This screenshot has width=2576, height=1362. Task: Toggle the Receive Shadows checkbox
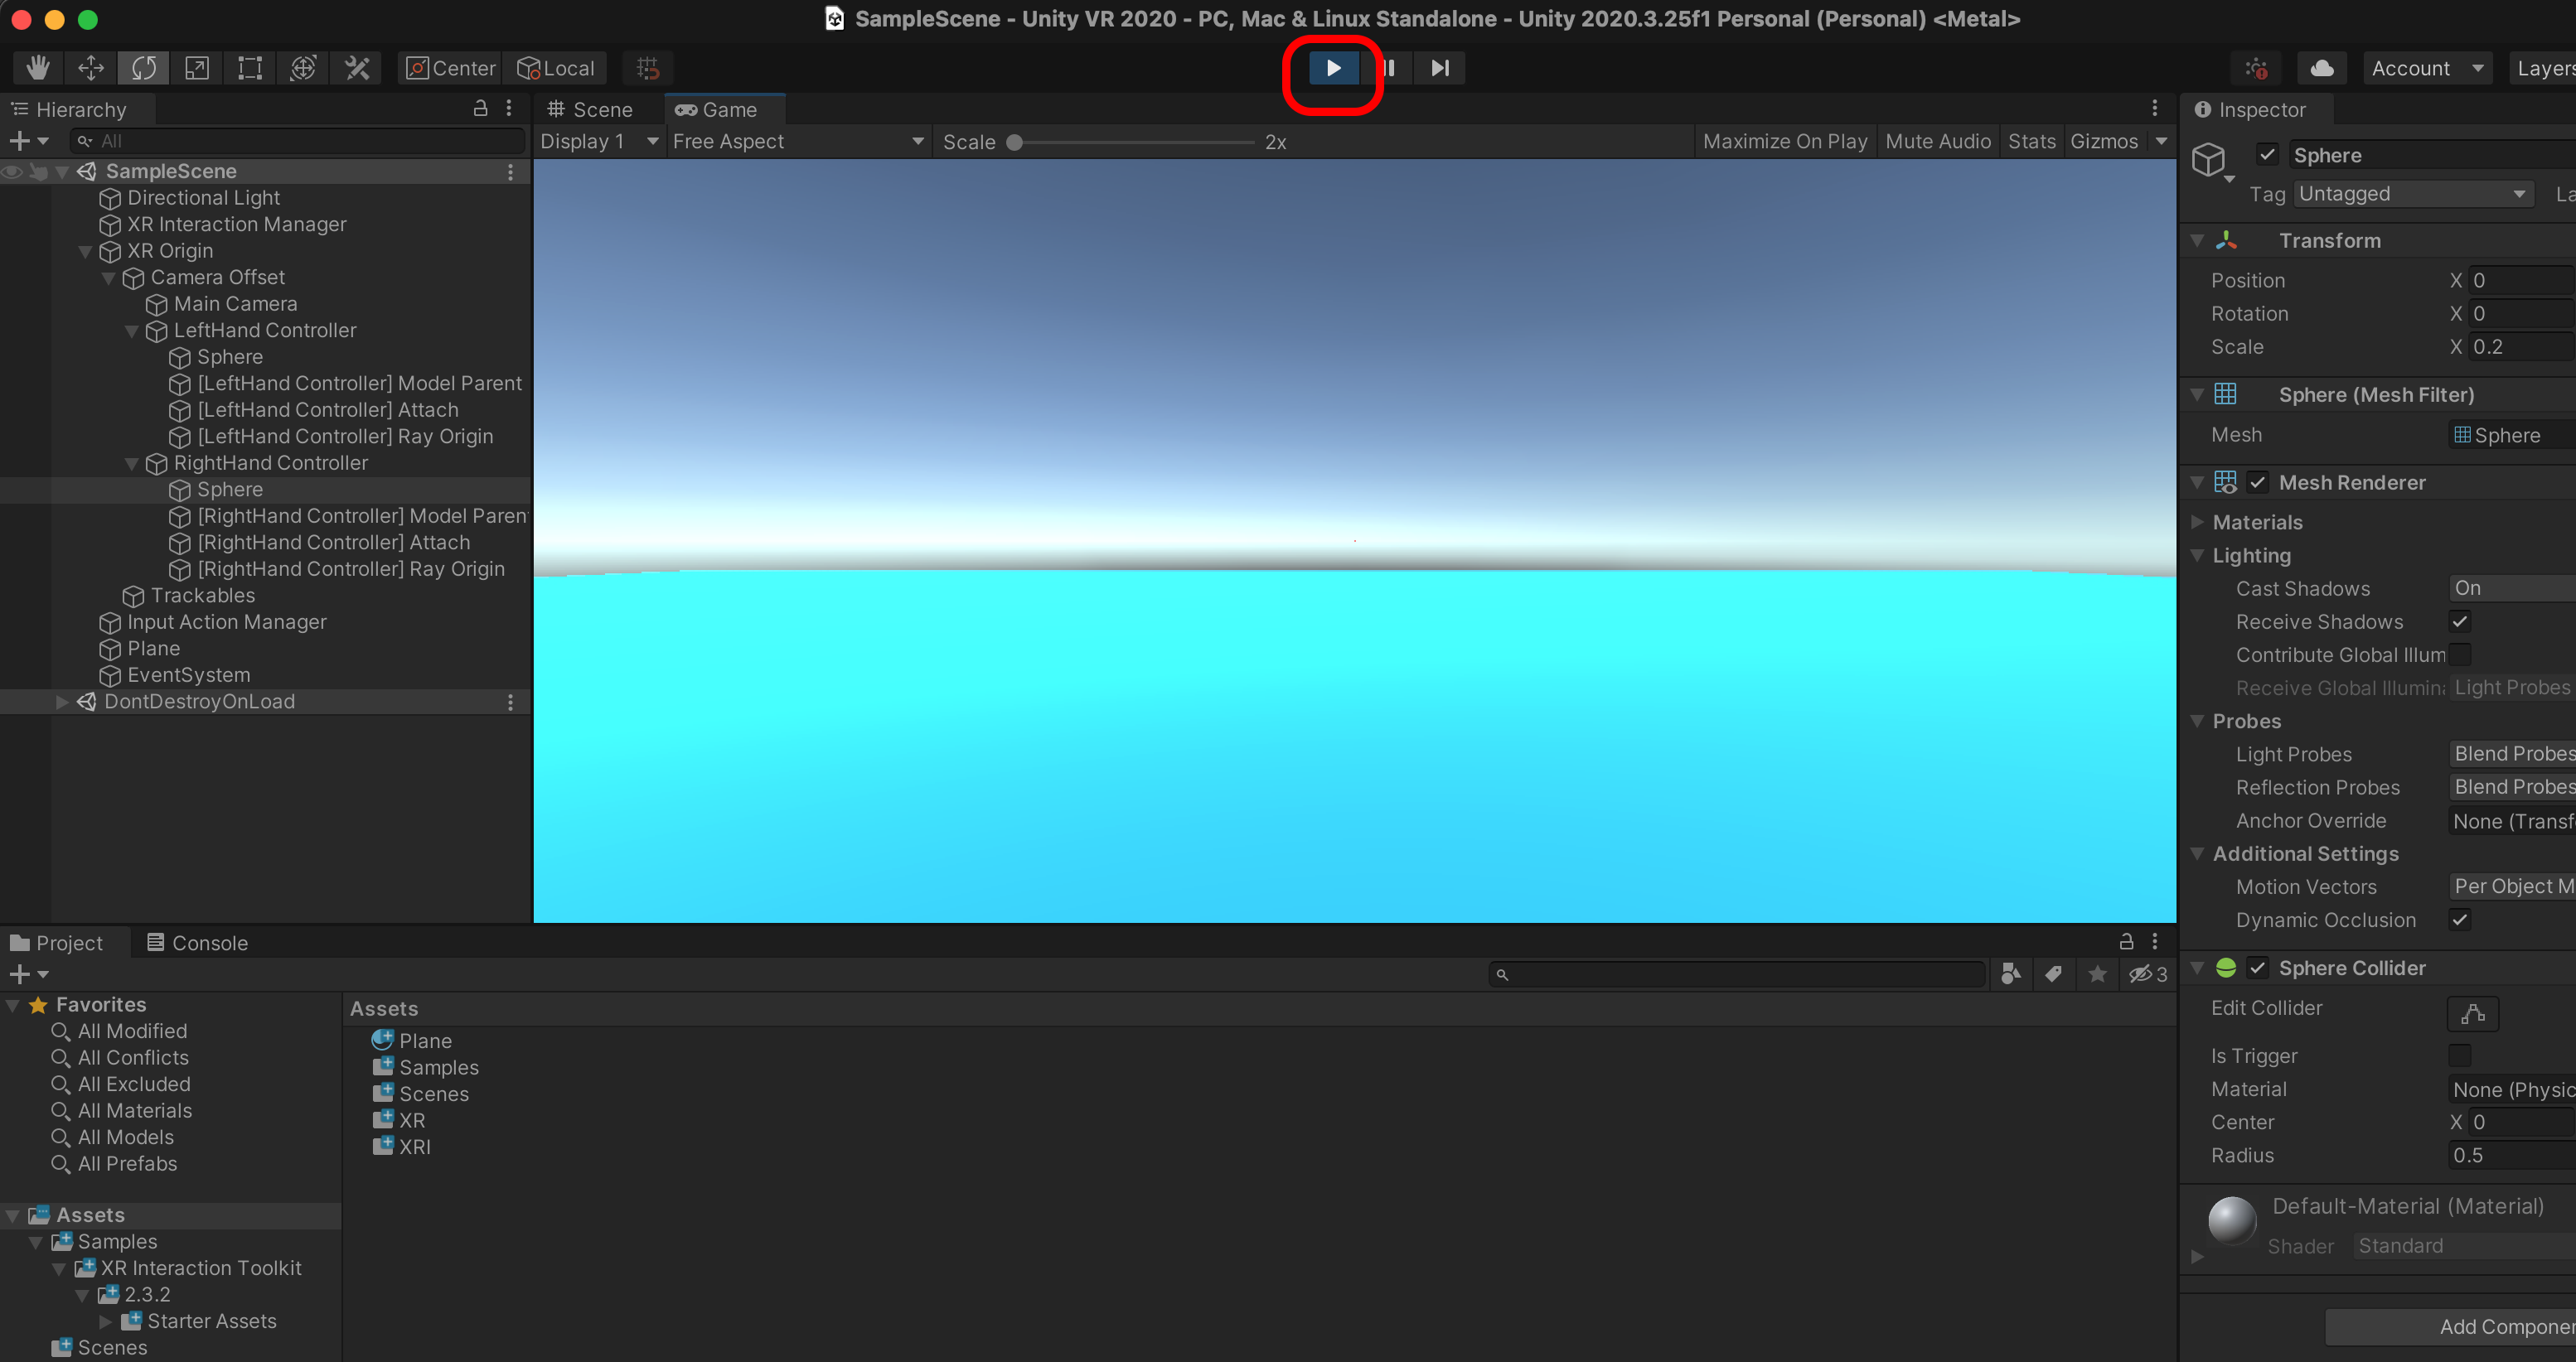point(2459,621)
